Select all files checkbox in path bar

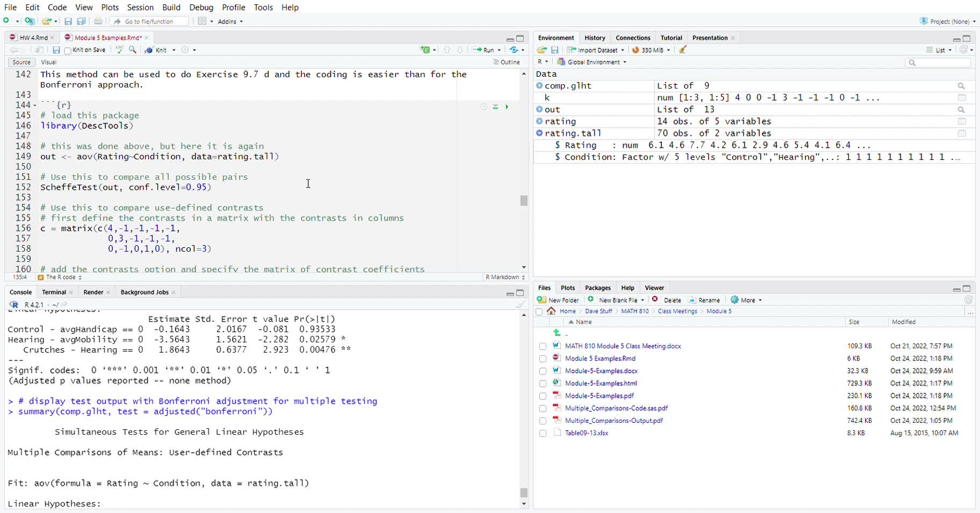click(539, 312)
